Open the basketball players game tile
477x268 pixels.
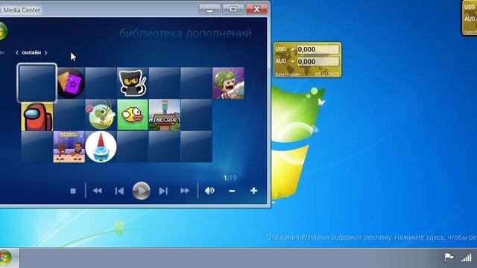pos(69,147)
